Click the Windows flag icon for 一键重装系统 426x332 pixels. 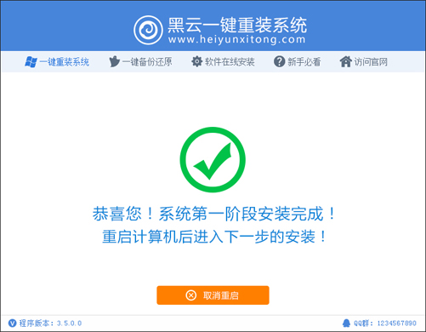coord(31,61)
